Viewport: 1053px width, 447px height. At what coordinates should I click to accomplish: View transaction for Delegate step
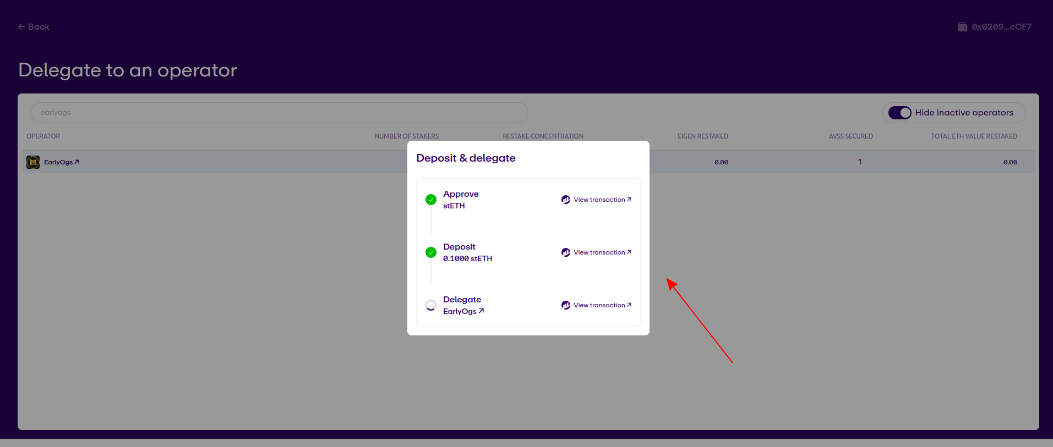click(602, 305)
